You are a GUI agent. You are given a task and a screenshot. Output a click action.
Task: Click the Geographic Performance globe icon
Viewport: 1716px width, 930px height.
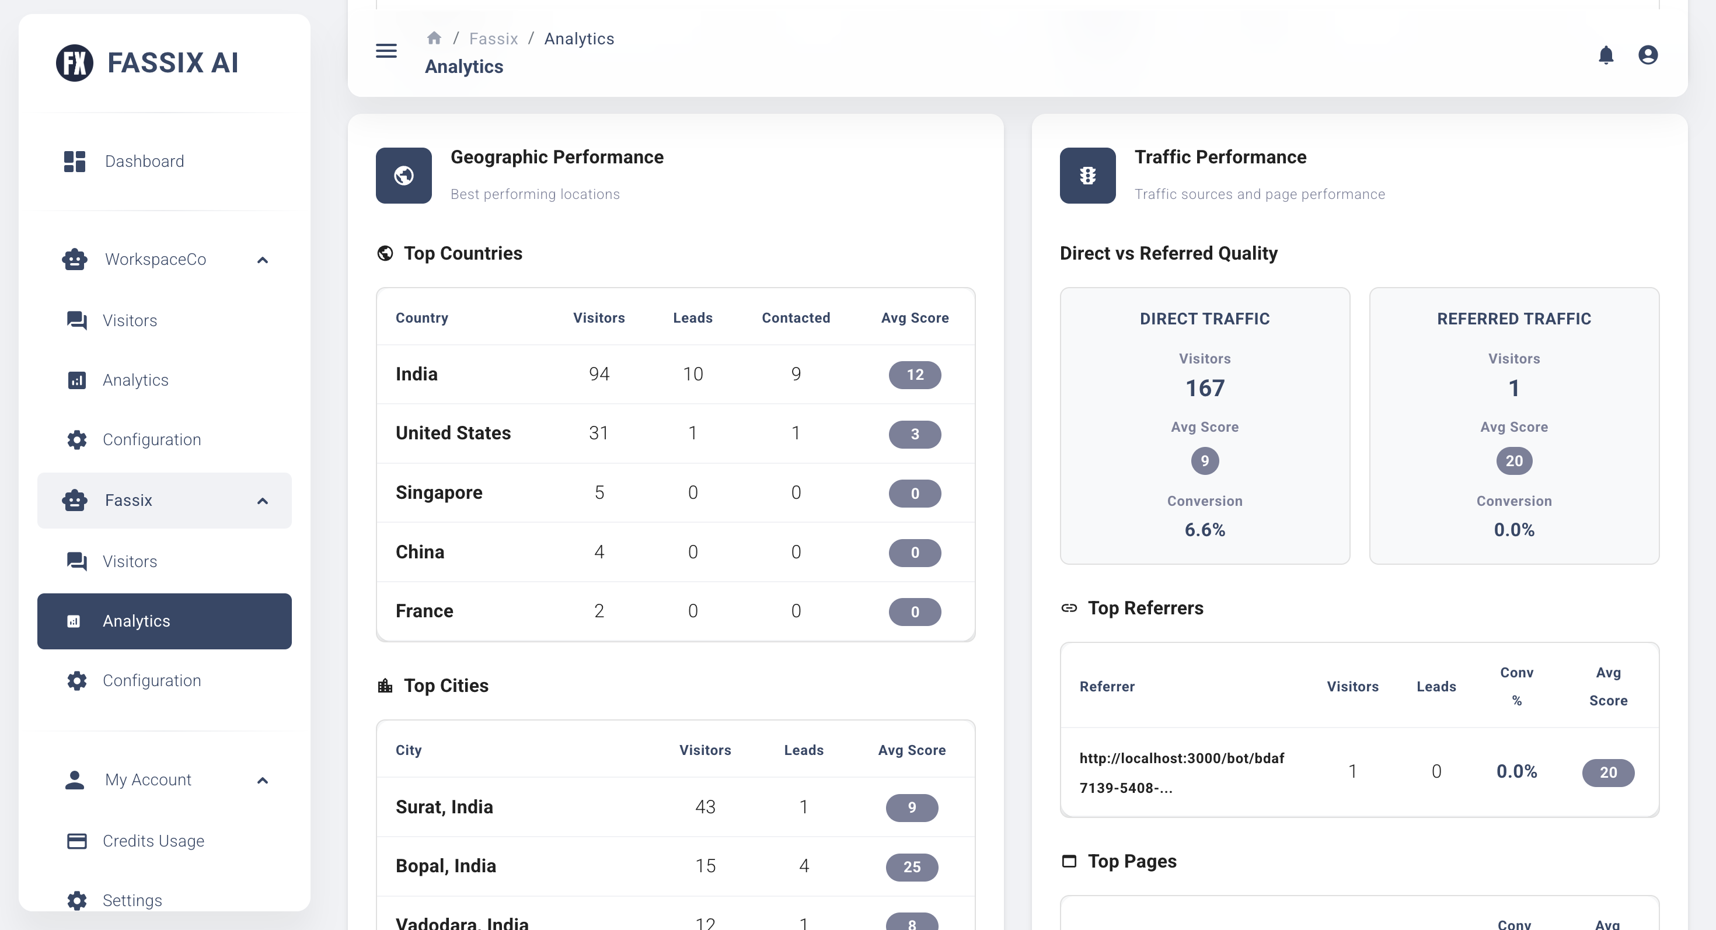click(404, 176)
